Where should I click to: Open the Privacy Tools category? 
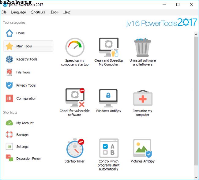click(26, 85)
